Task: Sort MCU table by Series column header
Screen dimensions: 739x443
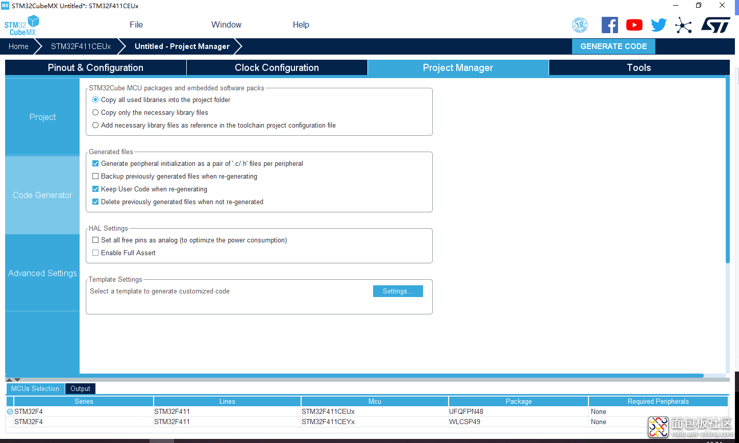Action: [x=84, y=401]
